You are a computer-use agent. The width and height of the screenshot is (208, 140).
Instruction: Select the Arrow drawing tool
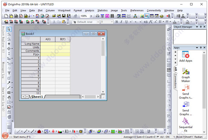pos(9,83)
